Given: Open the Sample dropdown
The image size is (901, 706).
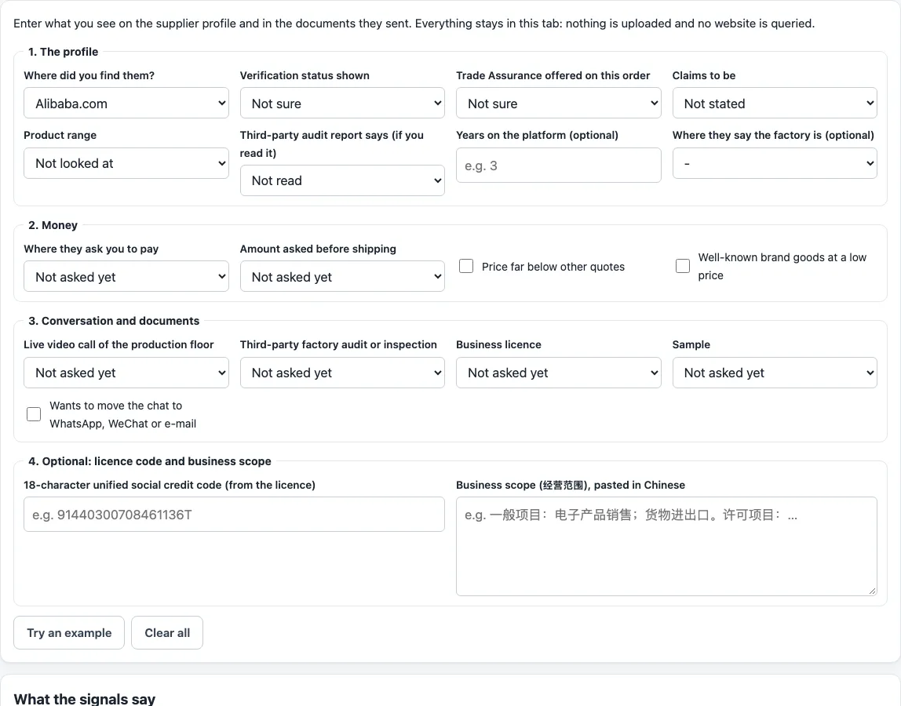Looking at the screenshot, I should (x=775, y=373).
